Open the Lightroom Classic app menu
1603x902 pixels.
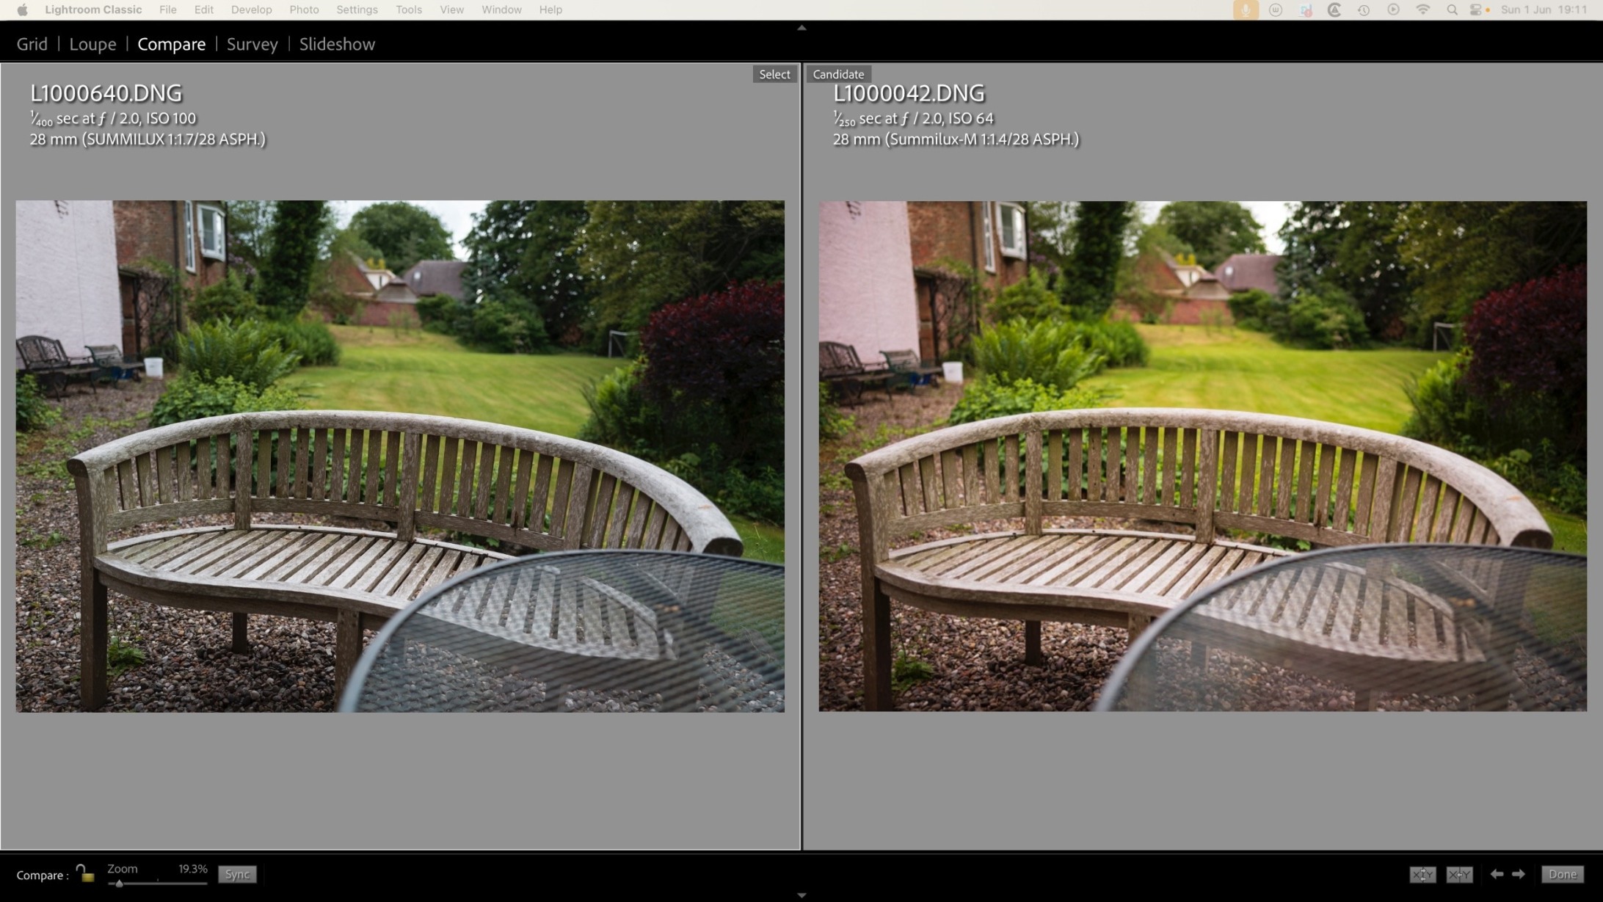click(x=93, y=10)
